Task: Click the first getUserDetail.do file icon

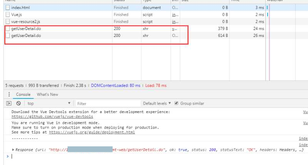Action: (8, 29)
